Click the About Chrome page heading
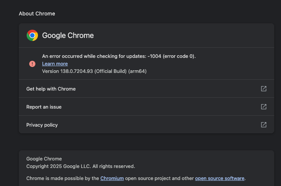281x186 pixels. [37, 14]
